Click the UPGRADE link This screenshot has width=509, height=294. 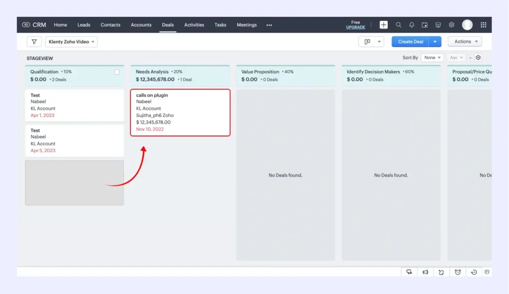355,28
